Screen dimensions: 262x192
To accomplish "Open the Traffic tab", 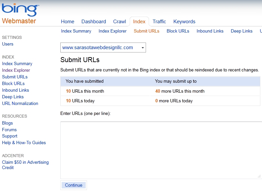I will tap(159, 22).
